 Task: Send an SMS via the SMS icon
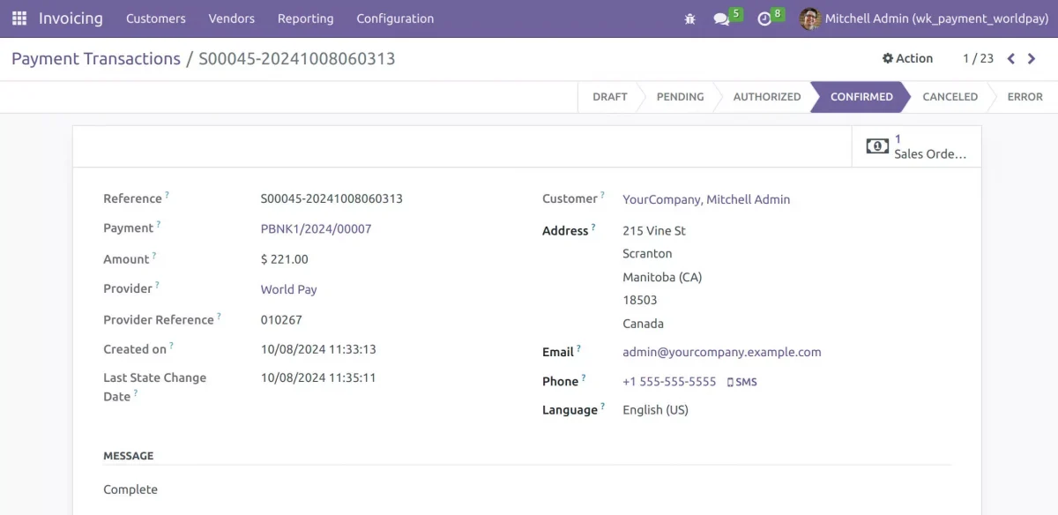pyautogui.click(x=741, y=381)
